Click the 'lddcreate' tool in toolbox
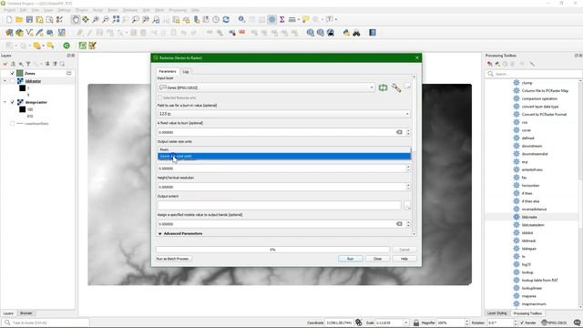The image size is (583, 328). [529, 217]
